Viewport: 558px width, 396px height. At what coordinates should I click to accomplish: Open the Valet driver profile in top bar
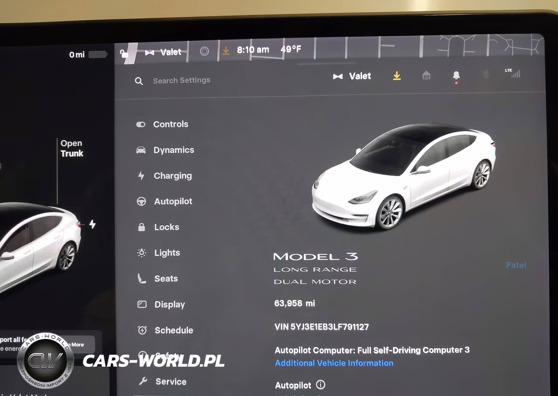[163, 52]
